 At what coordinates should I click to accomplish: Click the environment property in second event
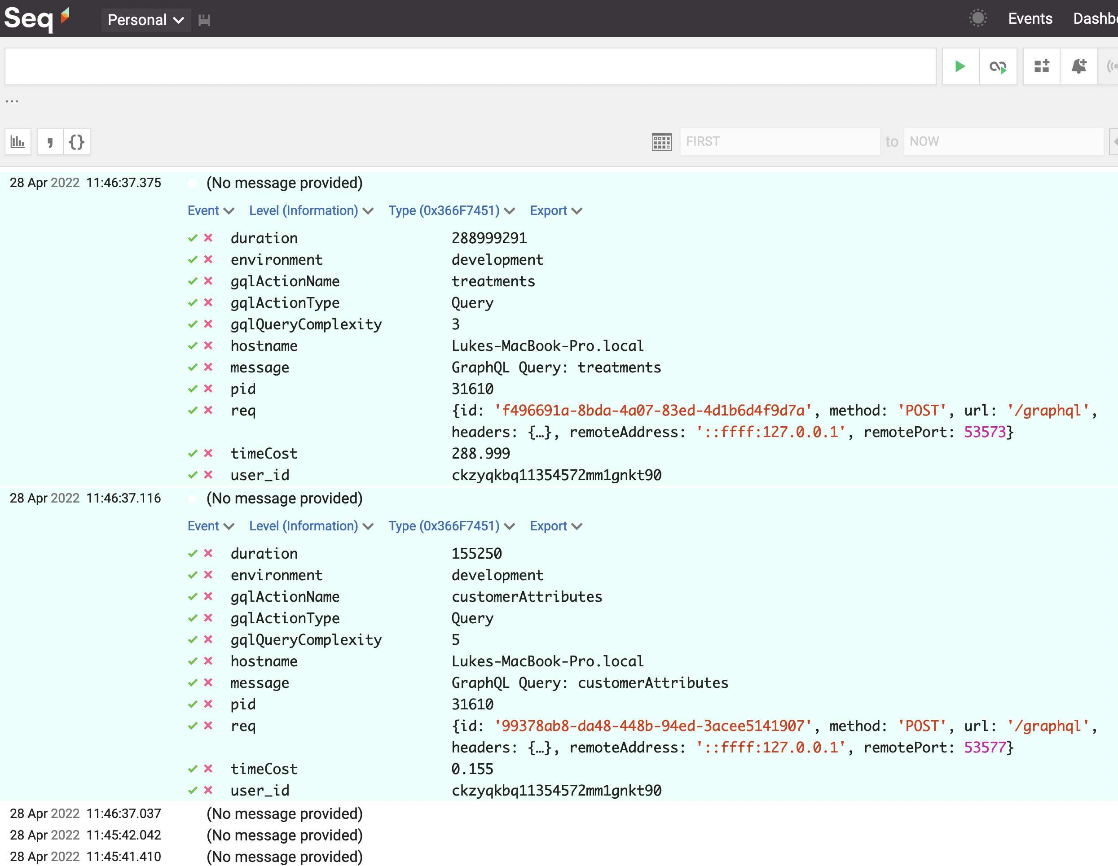click(x=277, y=575)
